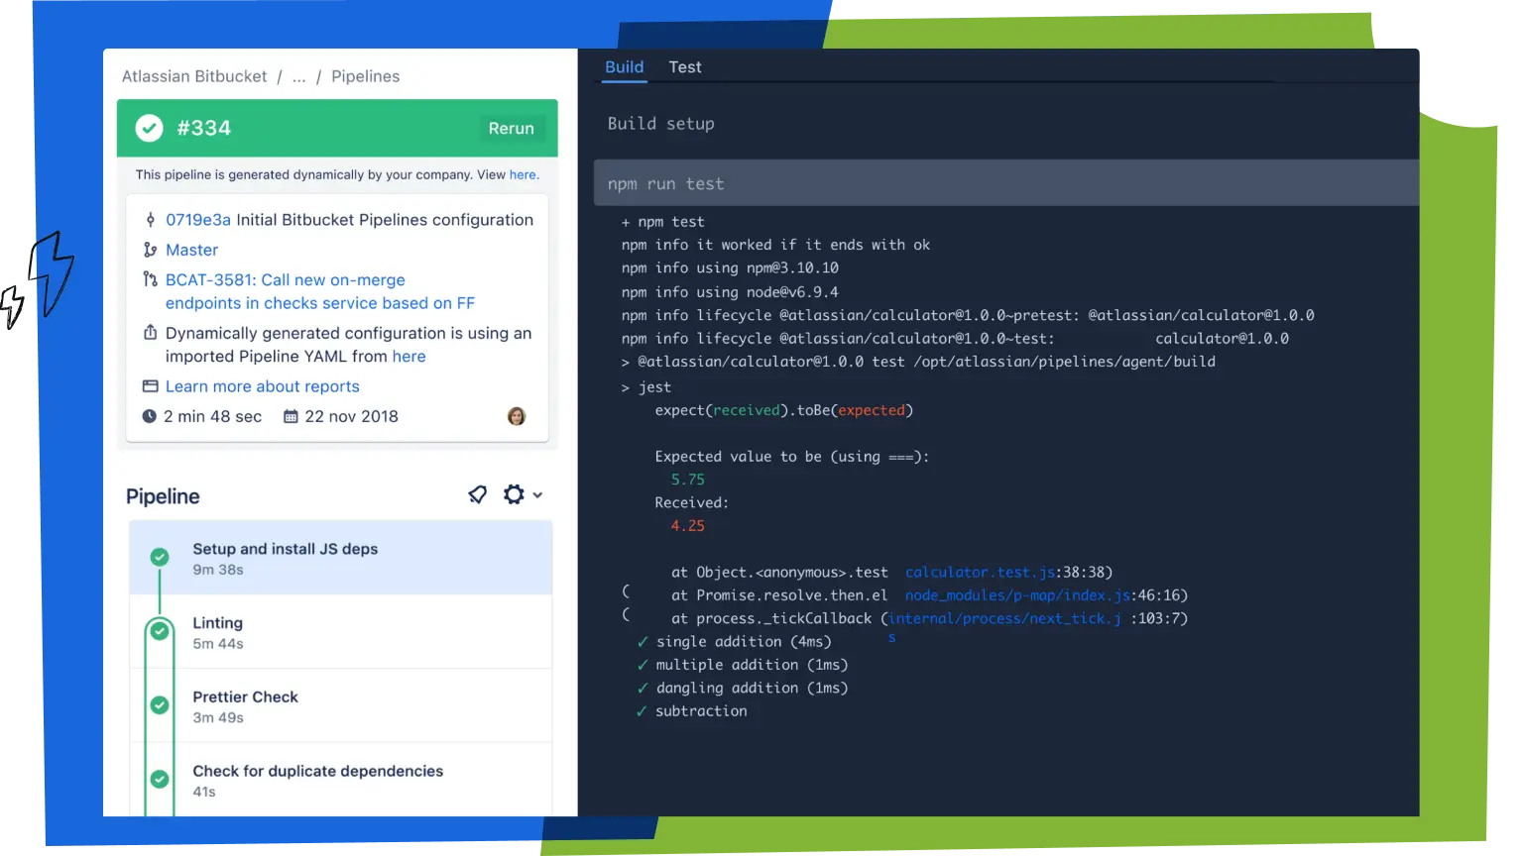The image size is (1523, 856).
Task: Open commit 0719e3a
Action: click(x=198, y=220)
